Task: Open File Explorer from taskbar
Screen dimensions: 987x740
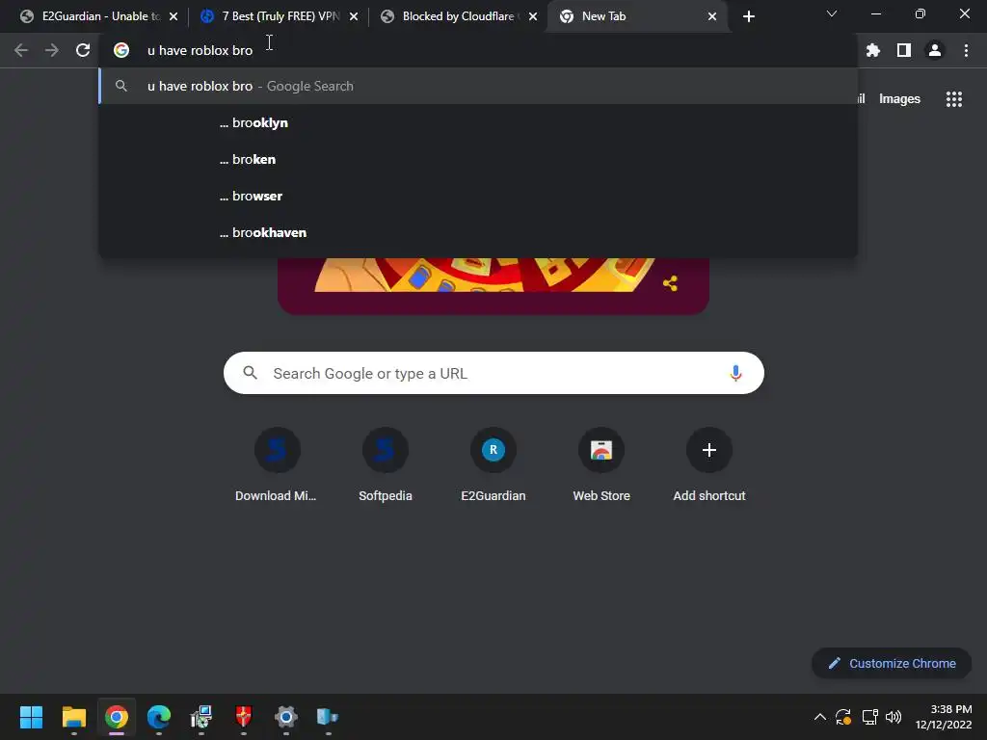Action: 73,717
